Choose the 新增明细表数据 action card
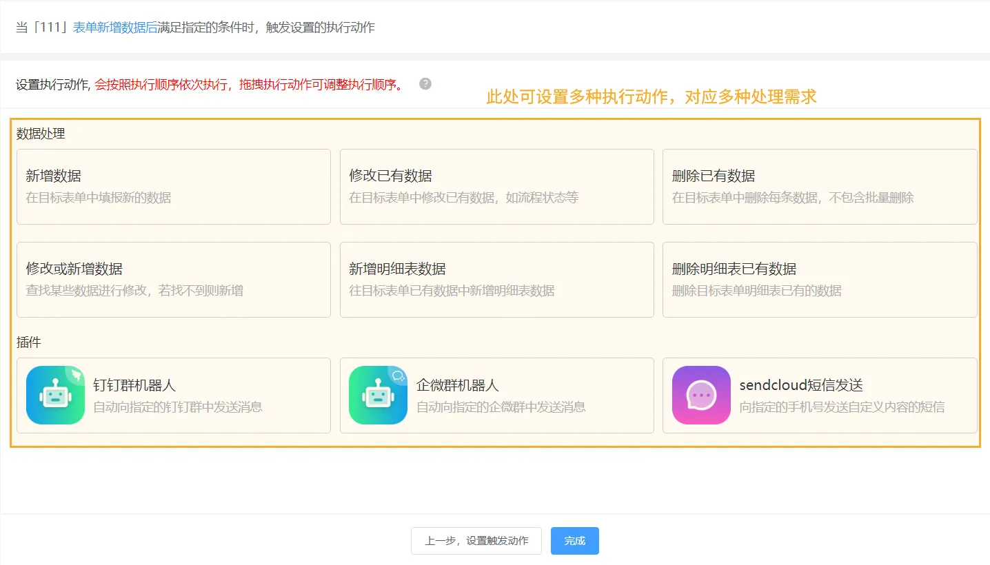 [x=496, y=280]
